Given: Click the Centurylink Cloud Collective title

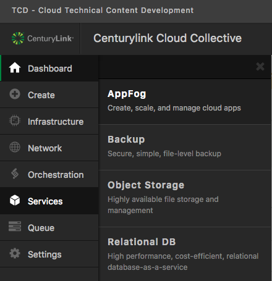Looking at the screenshot, I should [168, 38].
